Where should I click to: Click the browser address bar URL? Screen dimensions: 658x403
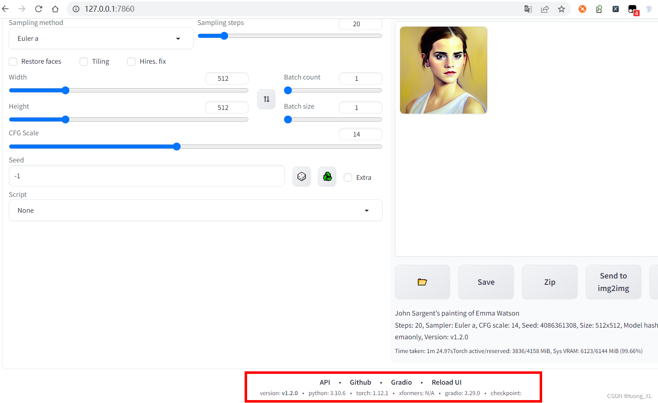coord(110,9)
